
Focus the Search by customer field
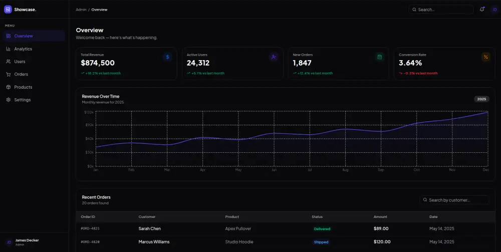pos(454,200)
